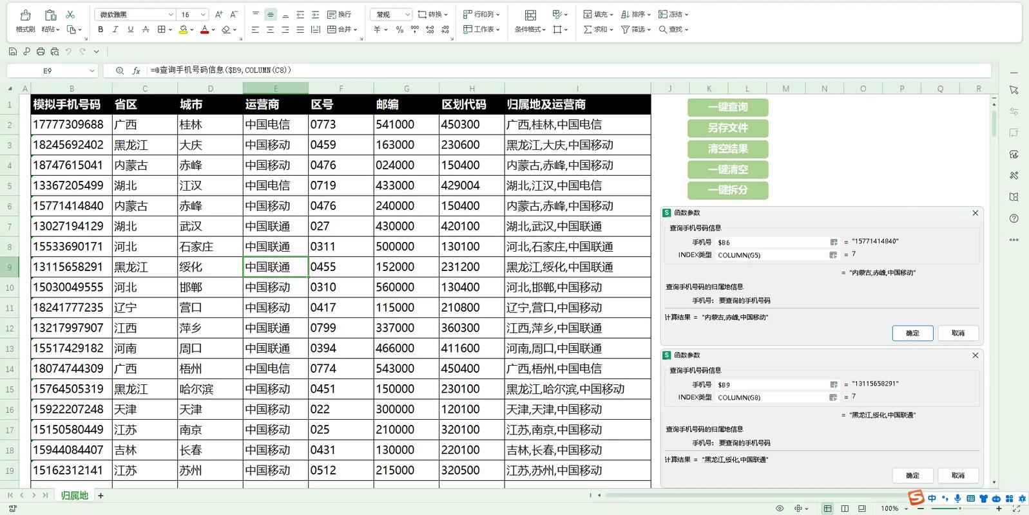Viewport: 1029px width, 515px height.
Task: Open the font name dropdown 微软雅黑
Action: 171,14
